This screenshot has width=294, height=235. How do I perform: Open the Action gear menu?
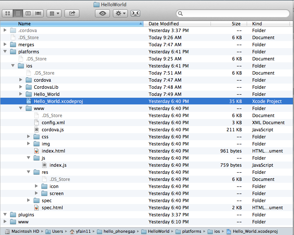tap(120, 13)
